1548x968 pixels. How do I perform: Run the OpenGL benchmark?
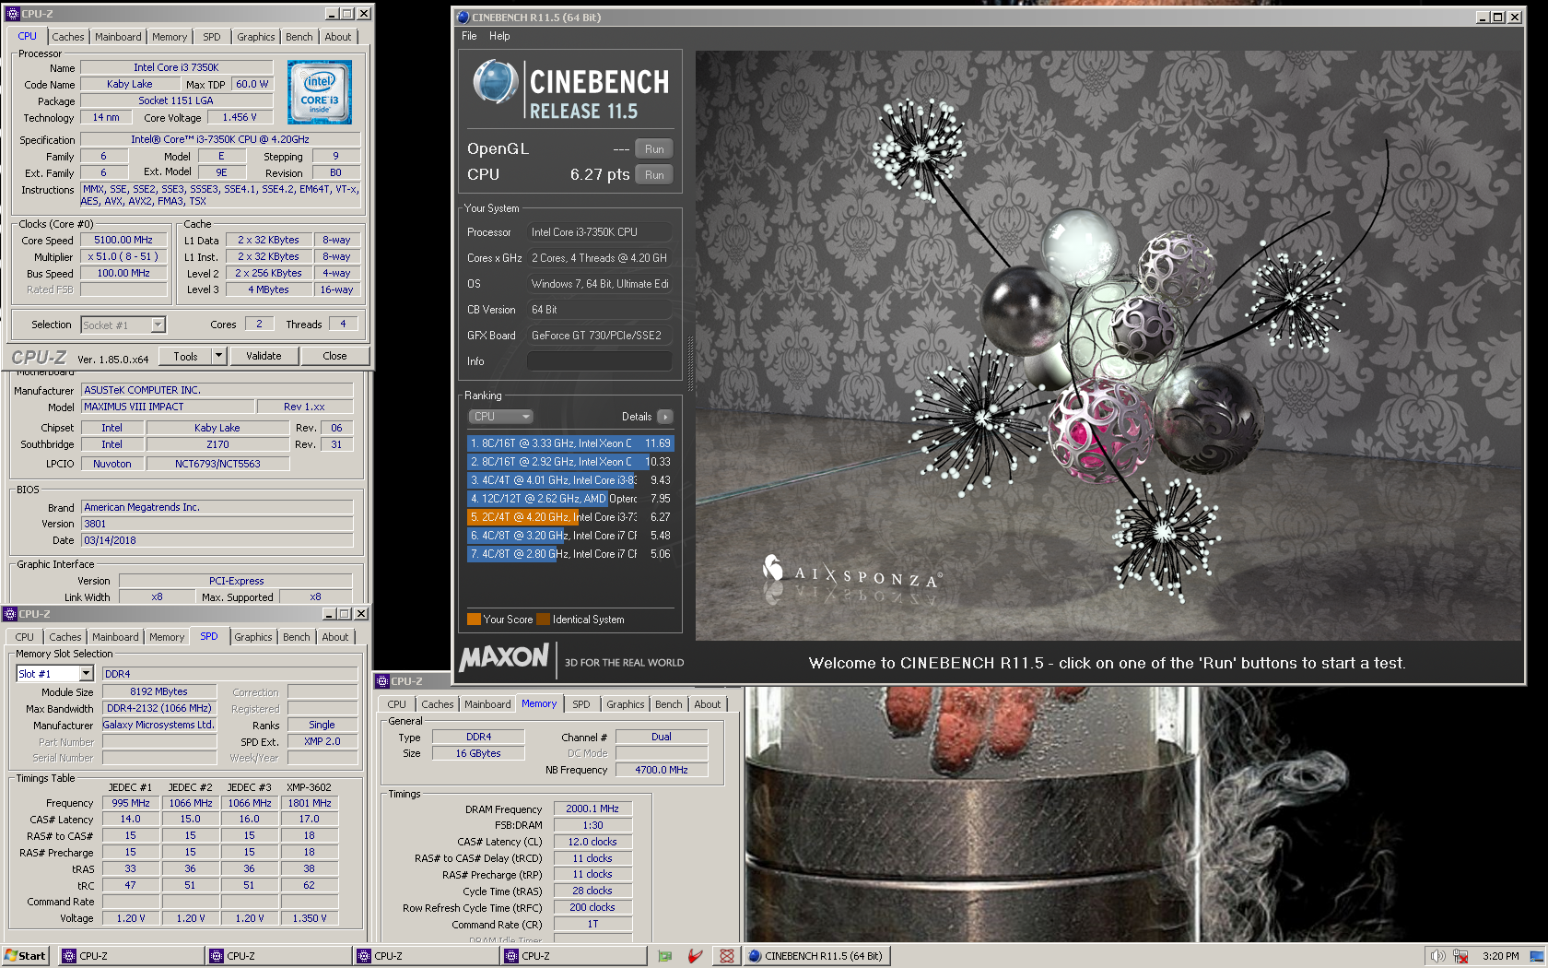click(x=654, y=149)
